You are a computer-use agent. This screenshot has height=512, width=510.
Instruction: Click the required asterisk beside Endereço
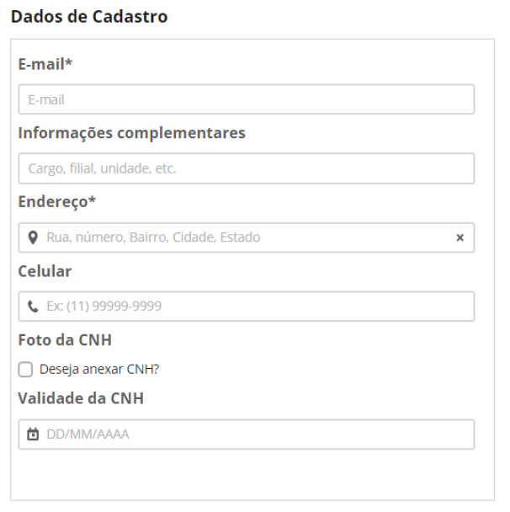pos(92,199)
